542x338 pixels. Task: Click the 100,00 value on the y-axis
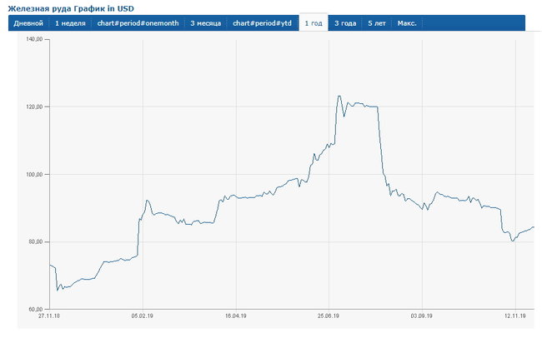click(34, 175)
